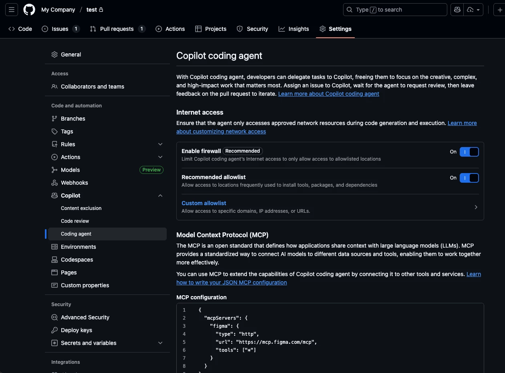
Task: Open the hamburger navigation menu
Action: click(11, 10)
